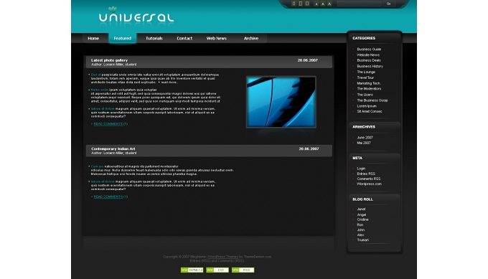Open the Mai 2007 archive
The height and width of the screenshot is (279, 488).
364,143
